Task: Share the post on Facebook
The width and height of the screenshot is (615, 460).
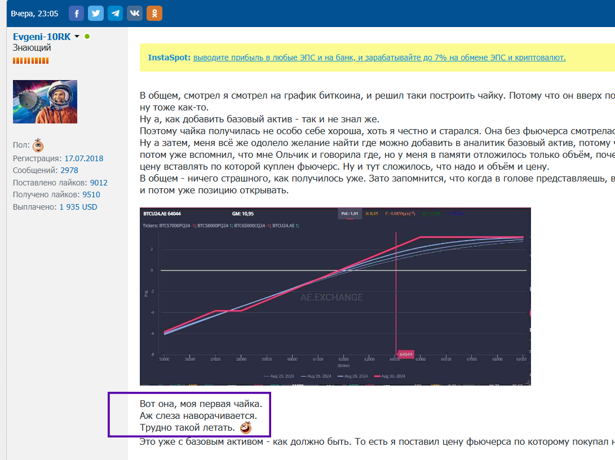Action: pos(77,14)
